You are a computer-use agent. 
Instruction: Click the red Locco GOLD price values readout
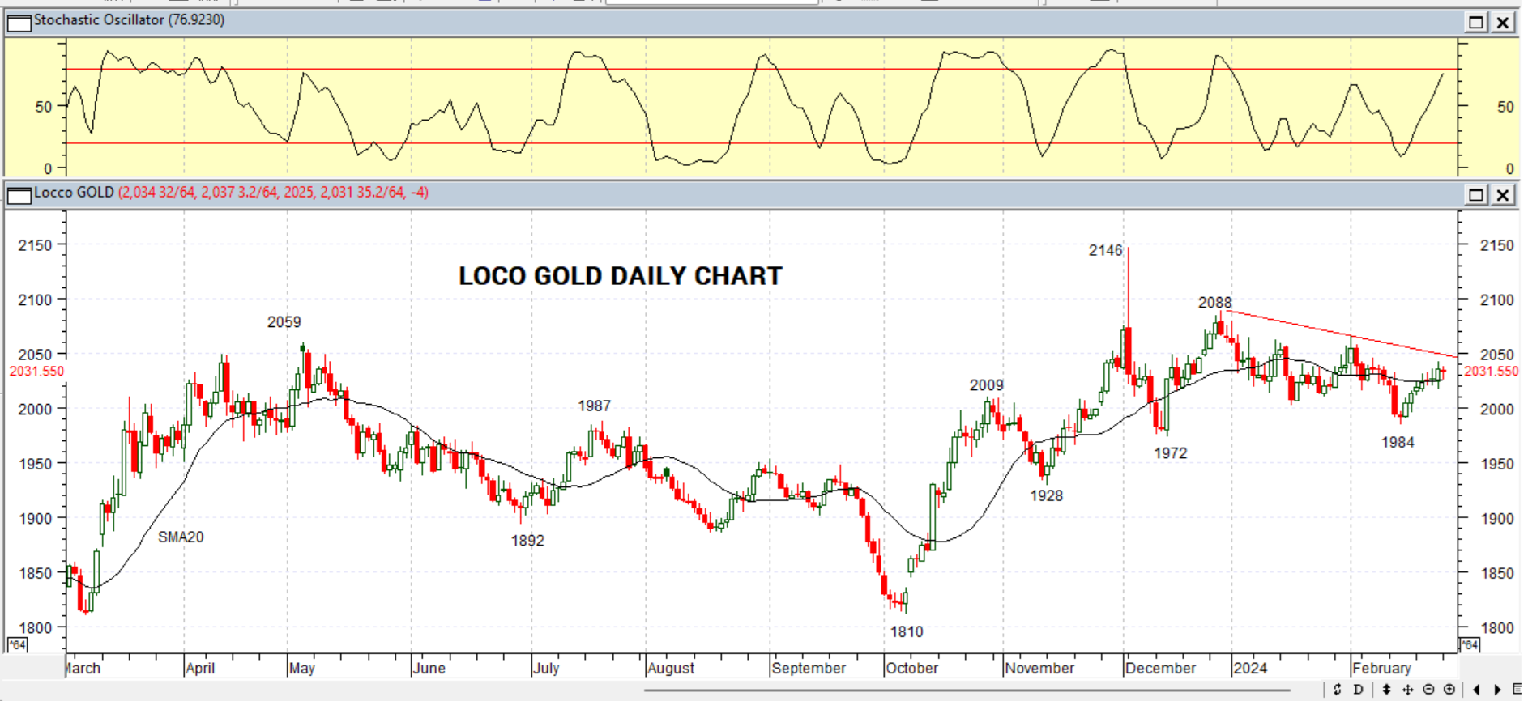click(273, 193)
